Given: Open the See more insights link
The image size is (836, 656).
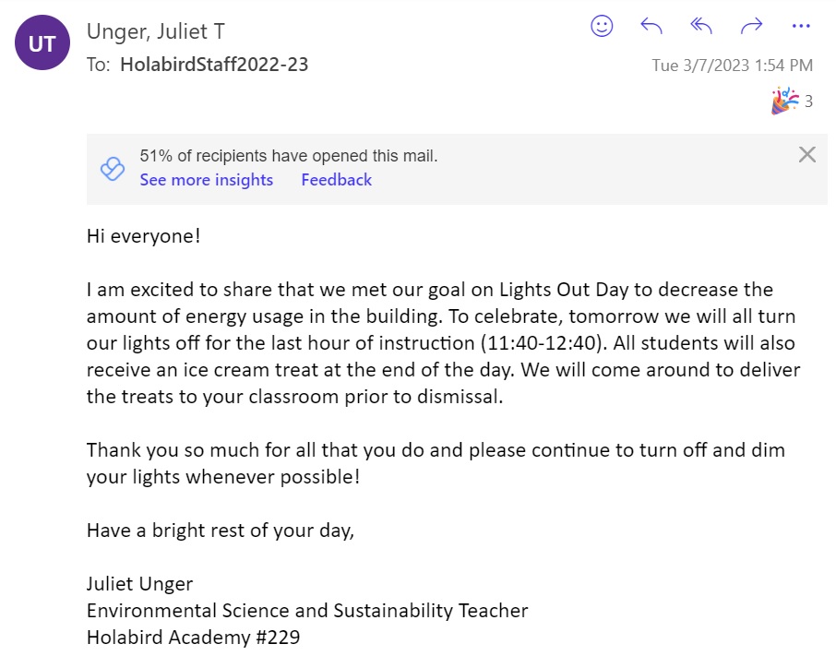Looking at the screenshot, I should point(206,180).
